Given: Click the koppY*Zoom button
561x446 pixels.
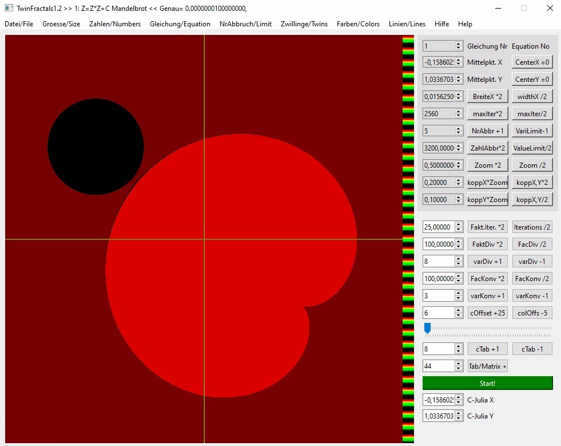Looking at the screenshot, I should tap(487, 200).
